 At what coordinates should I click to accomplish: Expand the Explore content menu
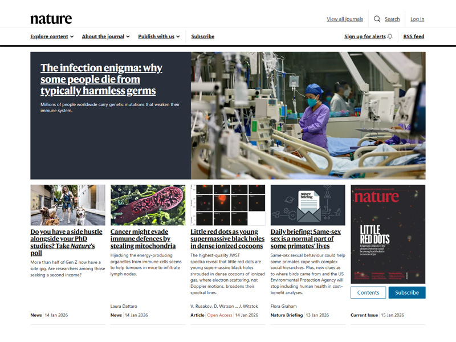click(52, 36)
